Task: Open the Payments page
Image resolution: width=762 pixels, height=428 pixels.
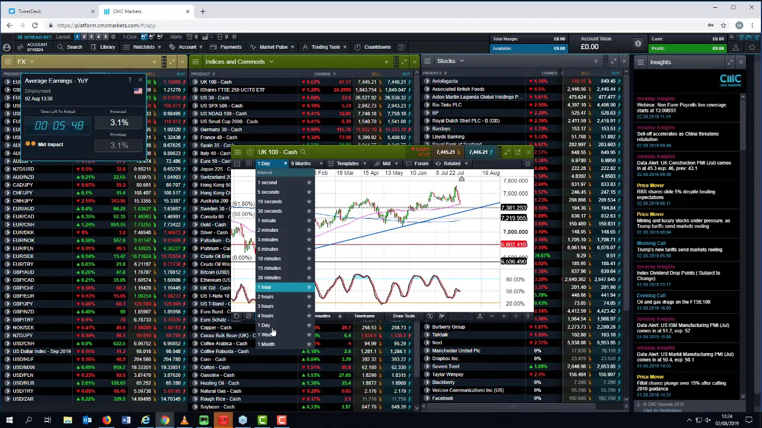Action: tap(226, 47)
